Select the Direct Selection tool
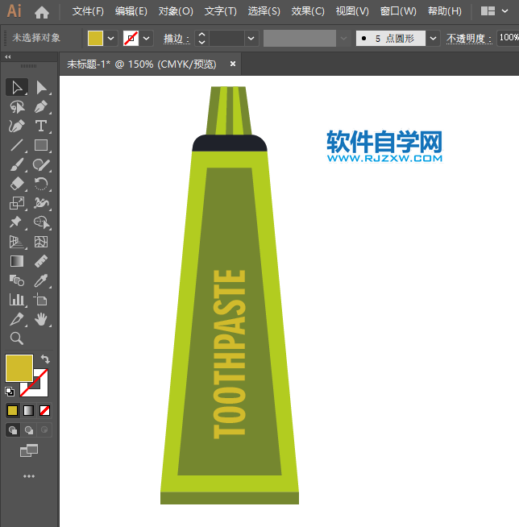The width and height of the screenshot is (519, 527). [41, 88]
